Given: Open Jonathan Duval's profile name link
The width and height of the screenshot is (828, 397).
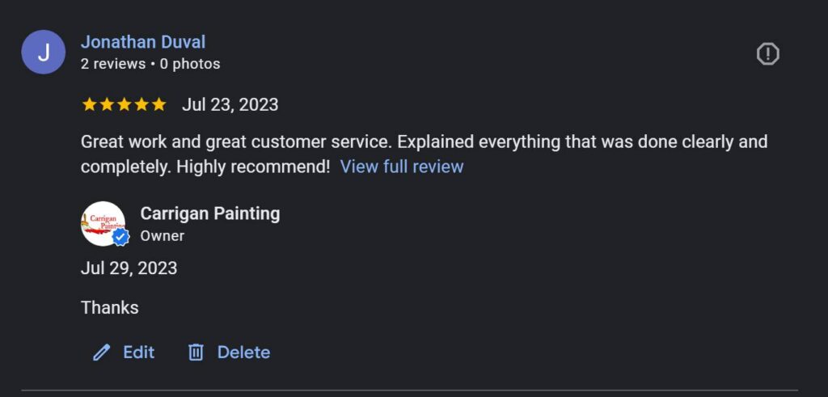Looking at the screenshot, I should click(x=143, y=42).
